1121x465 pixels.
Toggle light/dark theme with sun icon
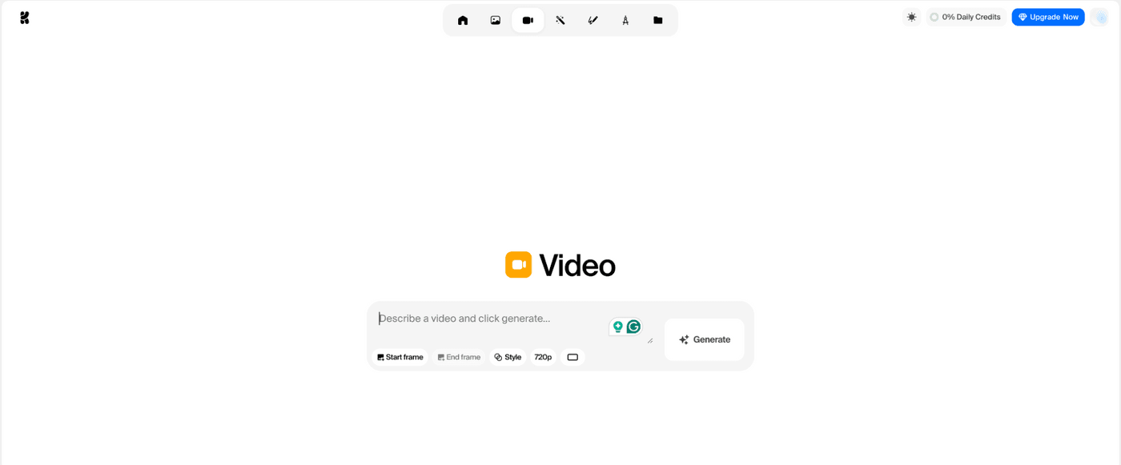click(x=911, y=17)
